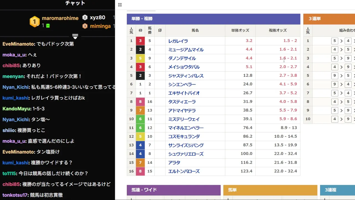This screenshot has width=355, height=200.
Task: Click the 馬名 column header
Action: coord(195,30)
